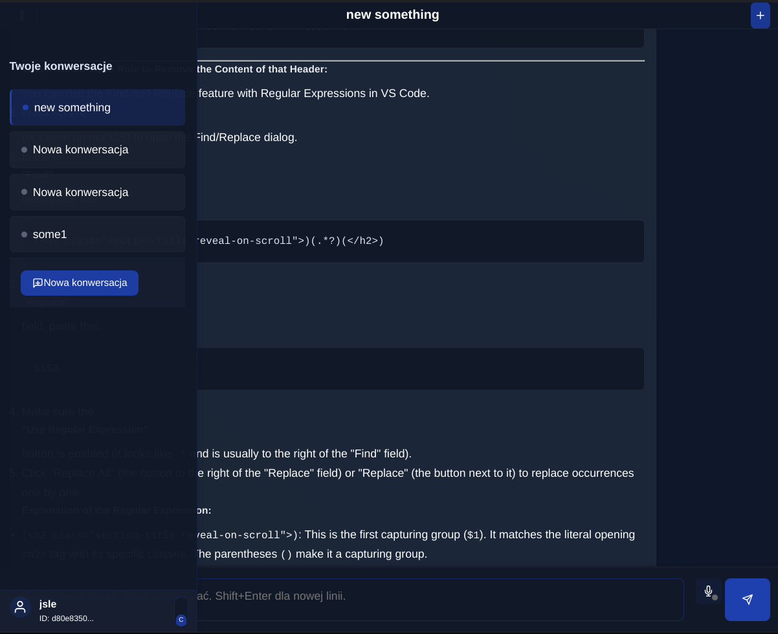The height and width of the screenshot is (634, 778).
Task: Select the new something conversation entry
Action: 97,107
